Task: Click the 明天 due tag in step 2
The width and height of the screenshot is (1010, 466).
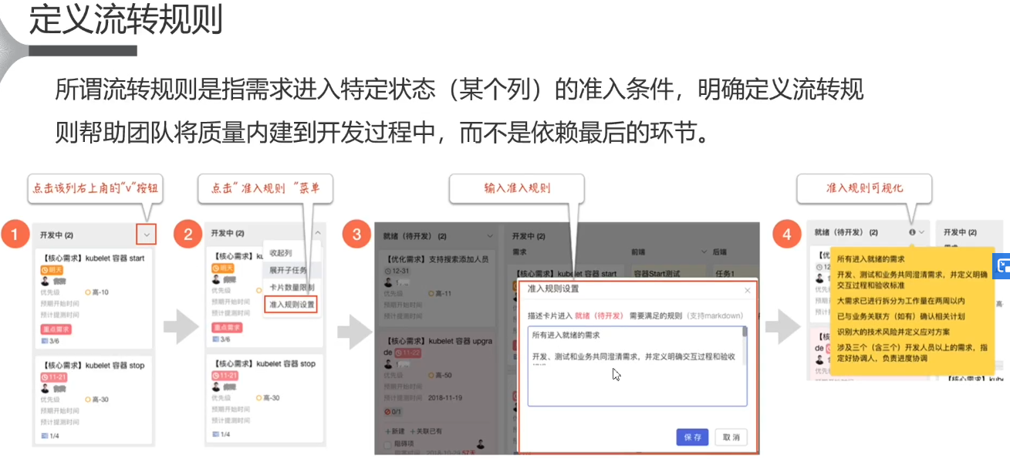Action: pos(221,268)
